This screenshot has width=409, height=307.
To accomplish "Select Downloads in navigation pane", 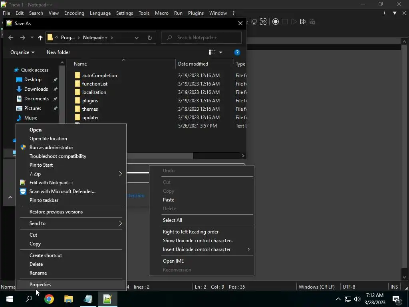I will pos(36,89).
